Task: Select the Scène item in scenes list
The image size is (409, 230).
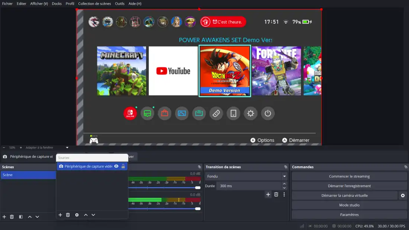Action: (28, 175)
